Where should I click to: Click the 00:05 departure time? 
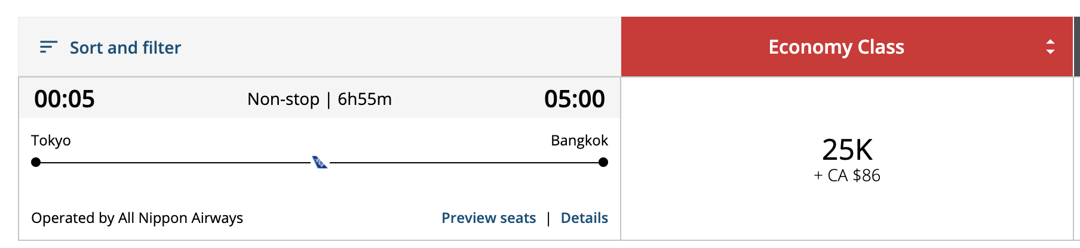65,99
